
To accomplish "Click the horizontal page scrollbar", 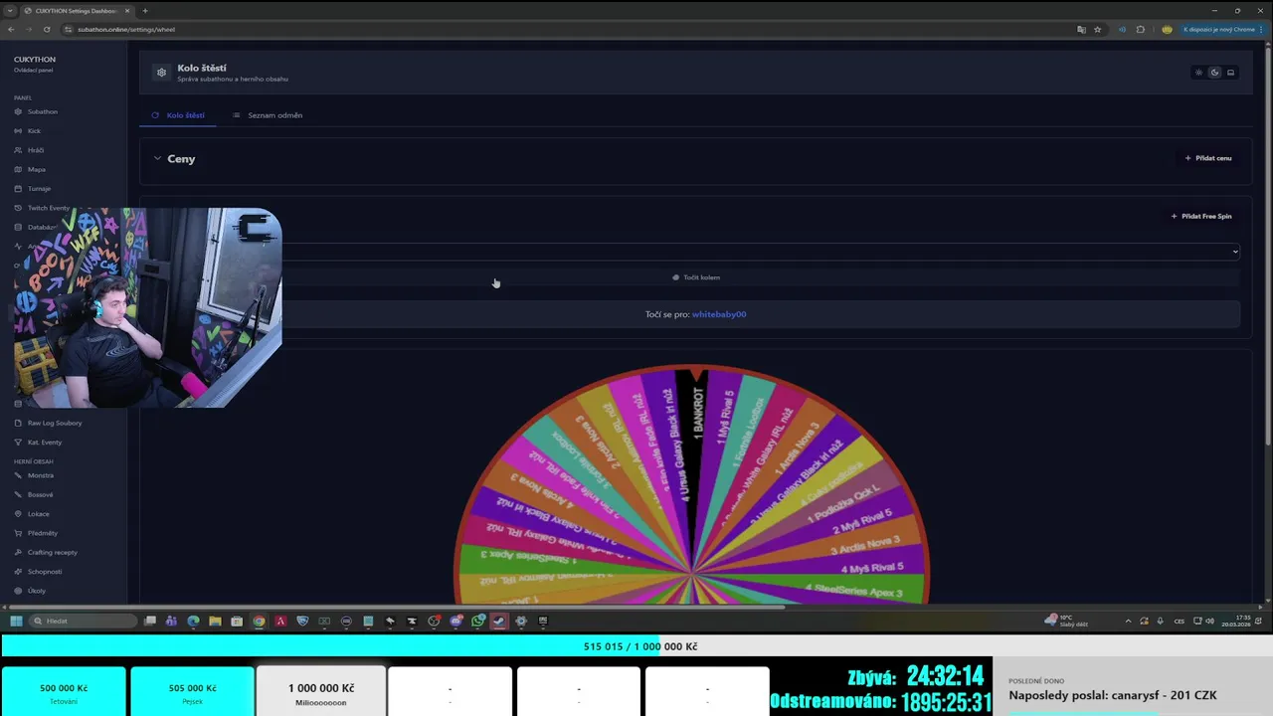I will (398, 606).
